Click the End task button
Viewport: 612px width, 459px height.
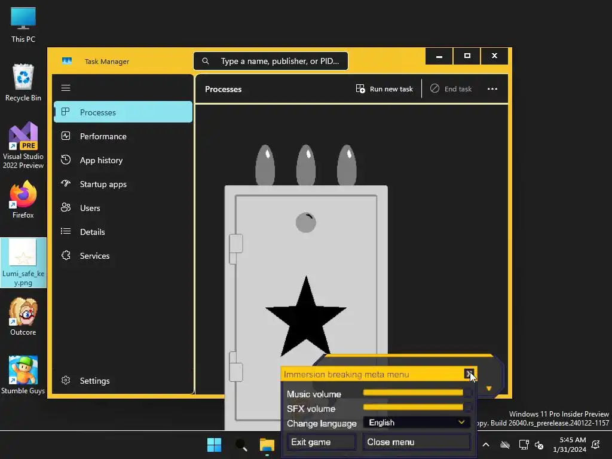[x=451, y=89]
